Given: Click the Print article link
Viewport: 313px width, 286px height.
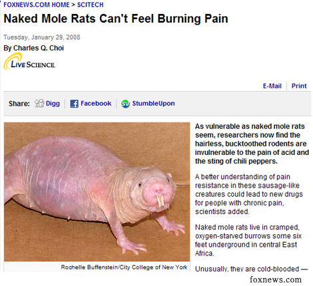Looking at the screenshot, I should click(299, 86).
